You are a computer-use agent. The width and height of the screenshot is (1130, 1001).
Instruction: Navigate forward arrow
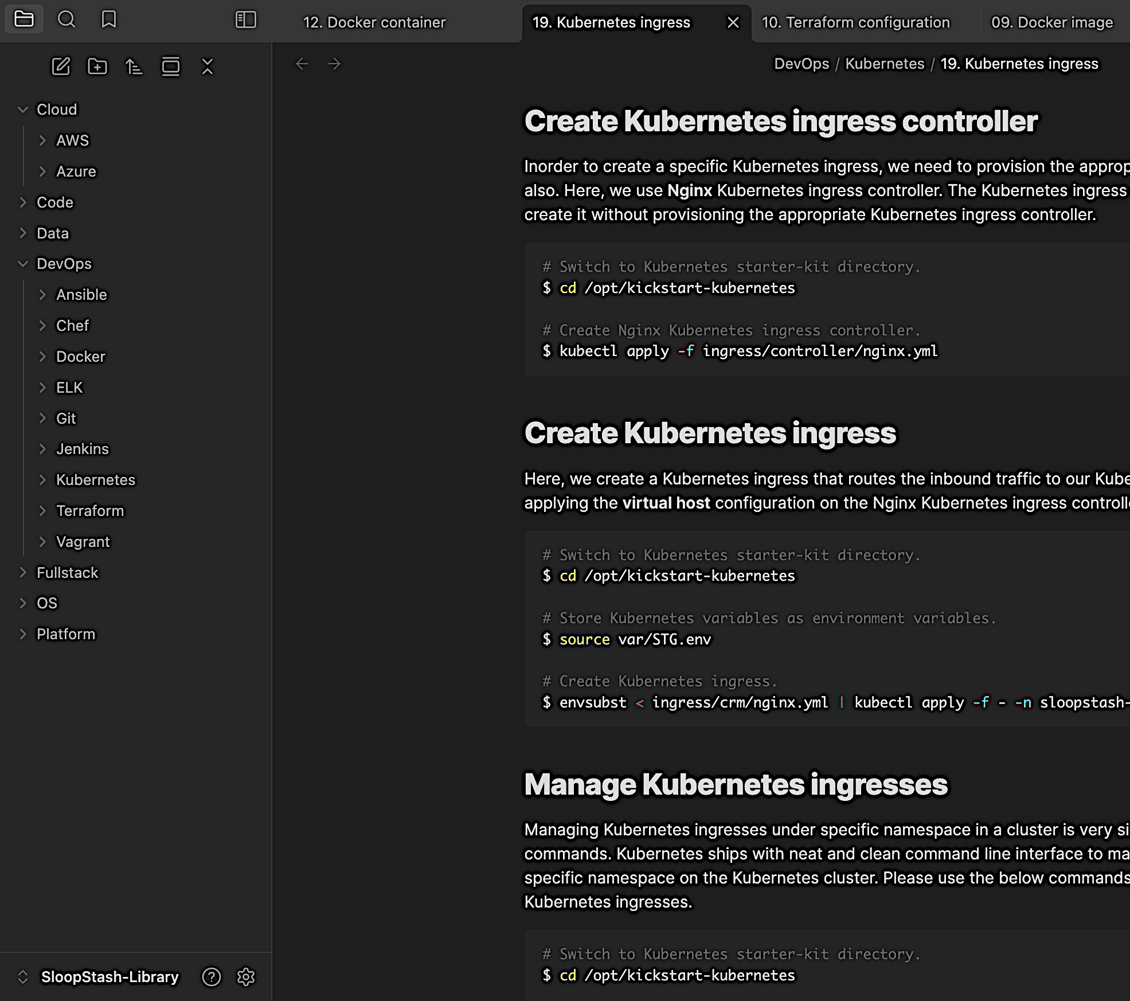coord(334,64)
